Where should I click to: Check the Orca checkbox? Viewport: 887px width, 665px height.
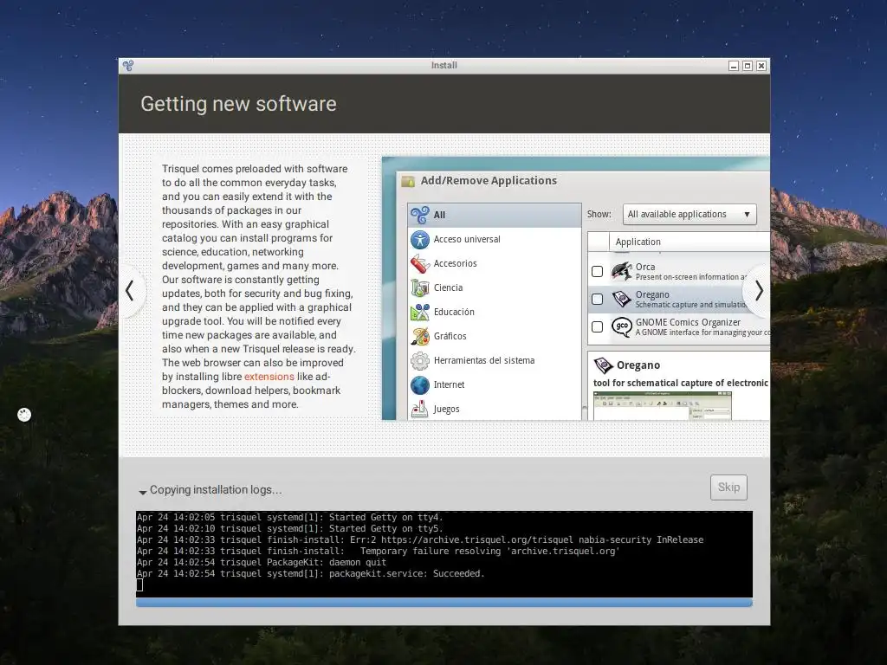[x=598, y=271]
